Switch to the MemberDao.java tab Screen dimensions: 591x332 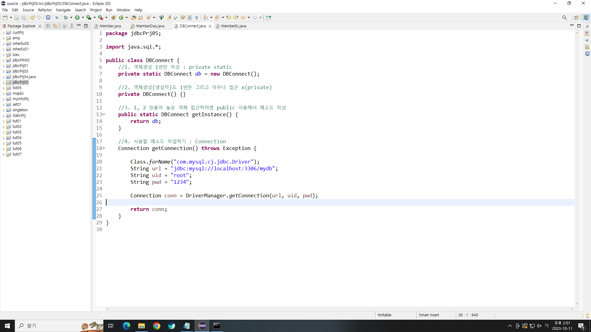pyautogui.click(x=150, y=26)
